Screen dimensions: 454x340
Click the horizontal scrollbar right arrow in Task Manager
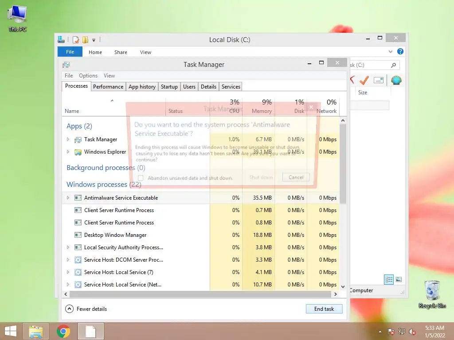(x=336, y=294)
